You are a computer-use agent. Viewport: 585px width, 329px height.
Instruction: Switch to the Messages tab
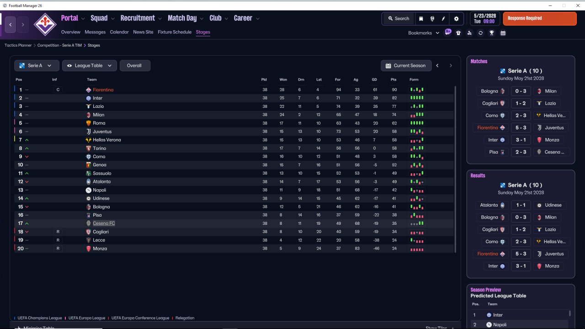click(95, 32)
